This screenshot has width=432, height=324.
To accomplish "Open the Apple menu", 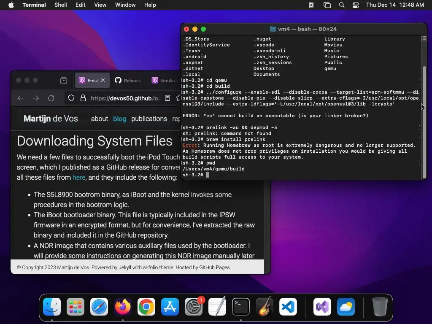I will (11, 5).
